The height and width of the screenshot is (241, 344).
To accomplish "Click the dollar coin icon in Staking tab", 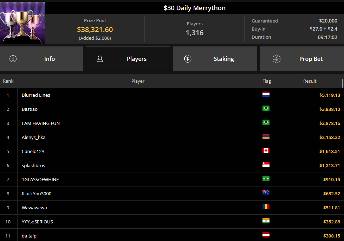I will [x=188, y=59].
